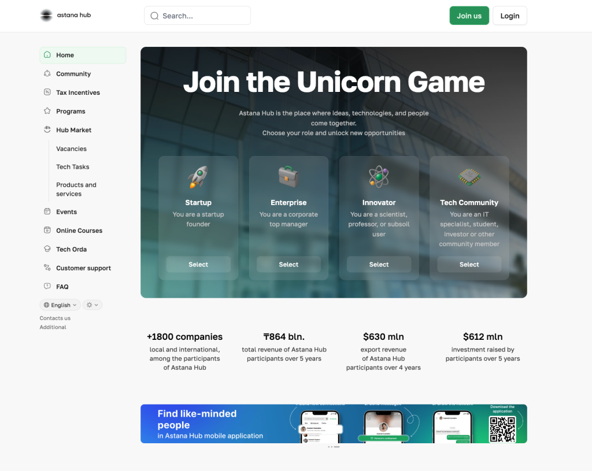
Task: Click the Tech Orda graduation cap icon
Action: (x=47, y=249)
